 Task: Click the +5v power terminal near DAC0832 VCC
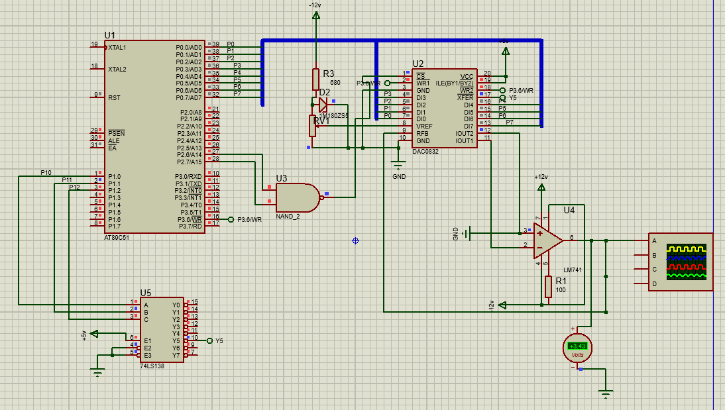pos(506,51)
